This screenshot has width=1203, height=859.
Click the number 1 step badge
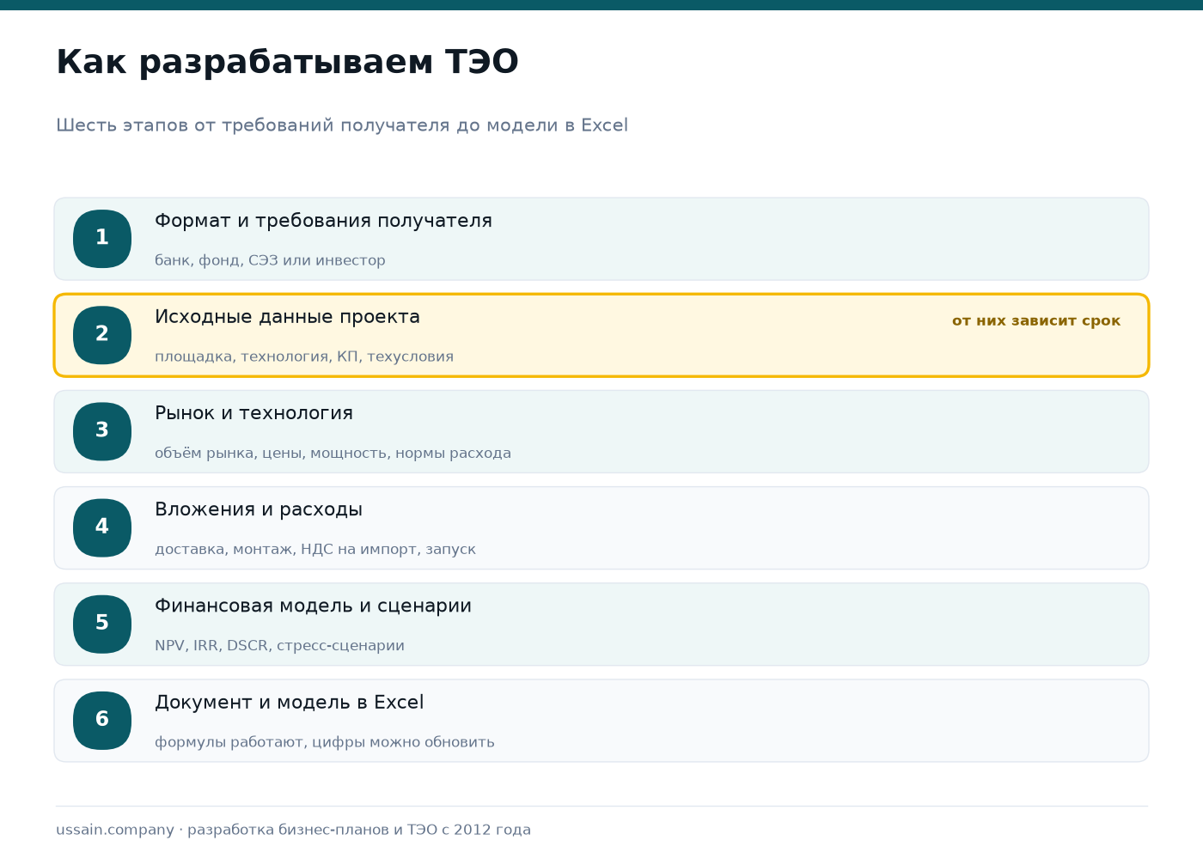pyautogui.click(x=102, y=239)
